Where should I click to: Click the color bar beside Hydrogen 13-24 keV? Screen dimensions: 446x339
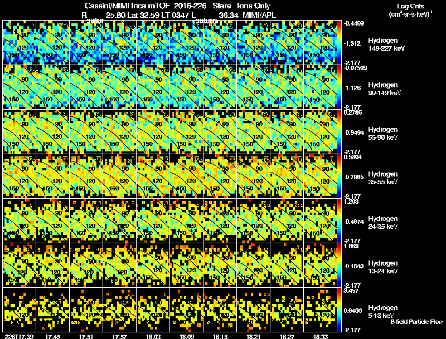pos(339,265)
